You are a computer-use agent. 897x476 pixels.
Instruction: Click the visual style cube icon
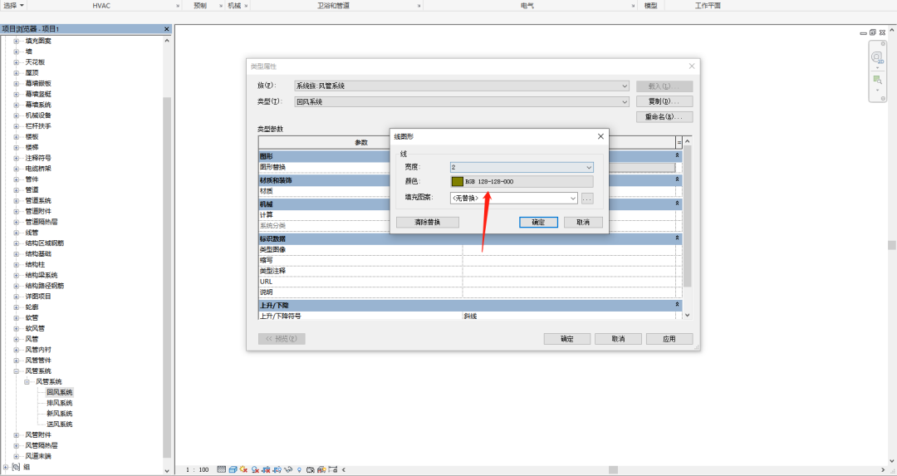tap(233, 469)
